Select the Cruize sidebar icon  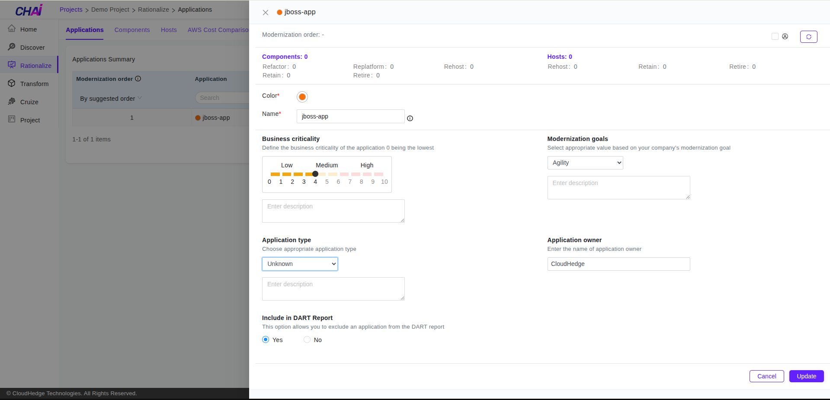(12, 102)
